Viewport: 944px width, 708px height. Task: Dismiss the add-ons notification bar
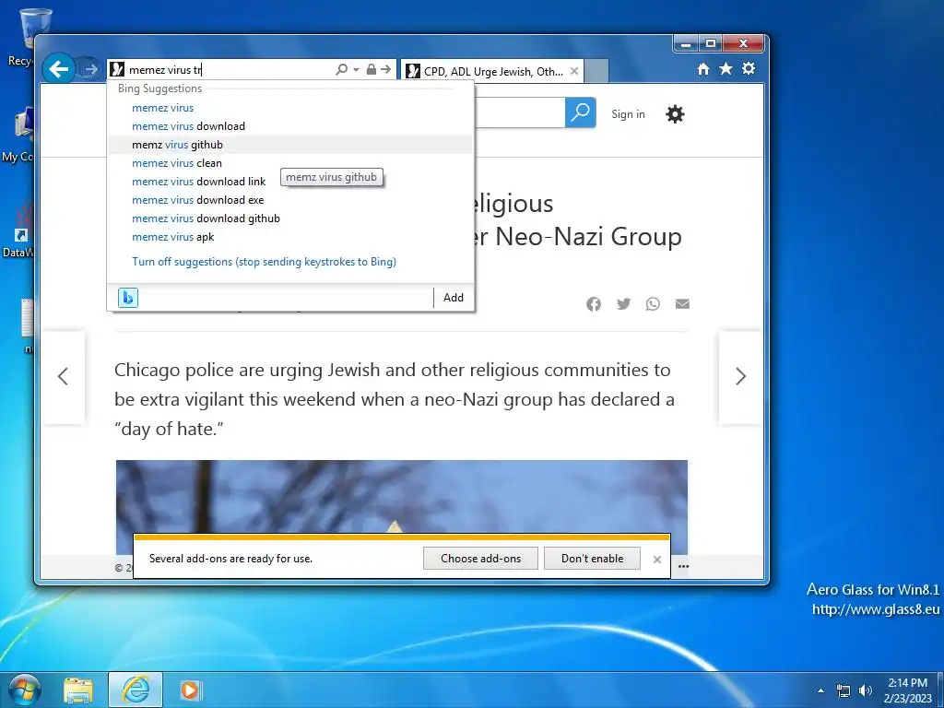click(x=656, y=560)
